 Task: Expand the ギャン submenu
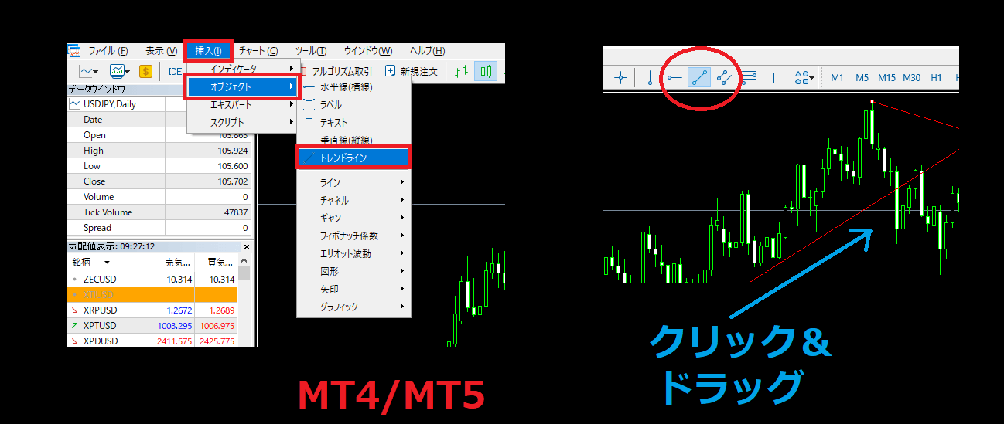pos(354,218)
